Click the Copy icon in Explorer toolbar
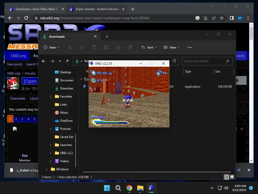The width and height of the screenshot is (258, 194). pos(82,47)
